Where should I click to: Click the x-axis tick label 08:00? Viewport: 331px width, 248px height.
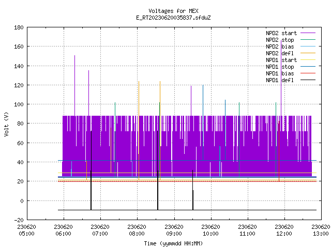137,234
